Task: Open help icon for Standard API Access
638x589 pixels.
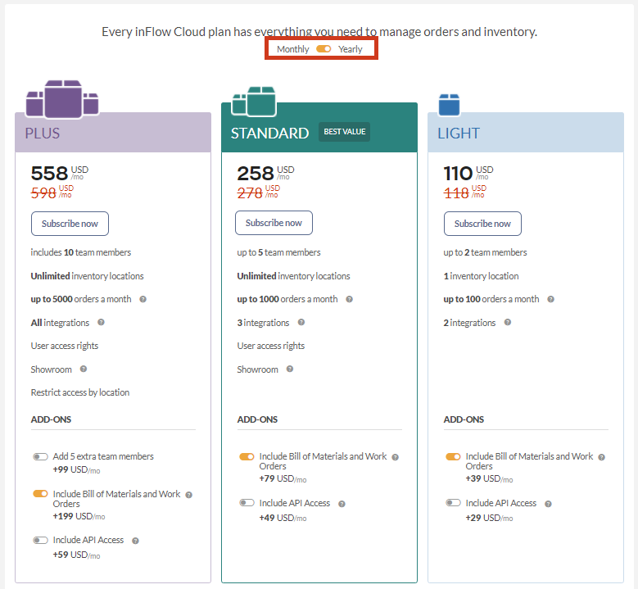Action: [x=342, y=504]
